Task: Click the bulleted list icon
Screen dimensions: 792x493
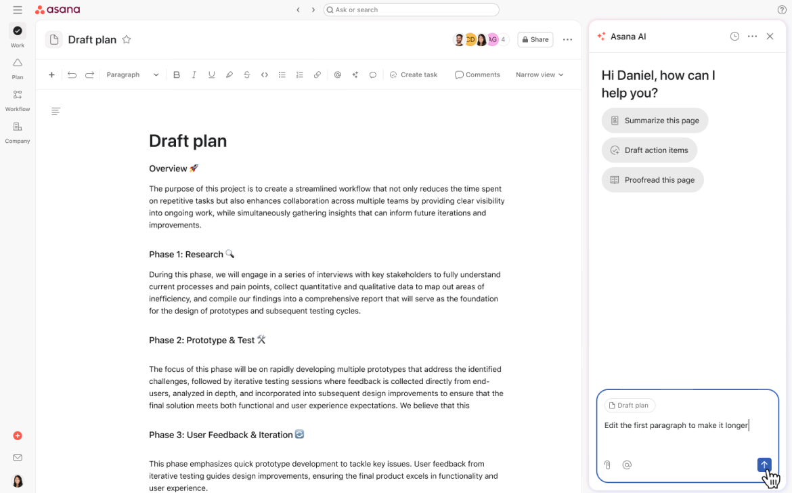Action: 282,74
